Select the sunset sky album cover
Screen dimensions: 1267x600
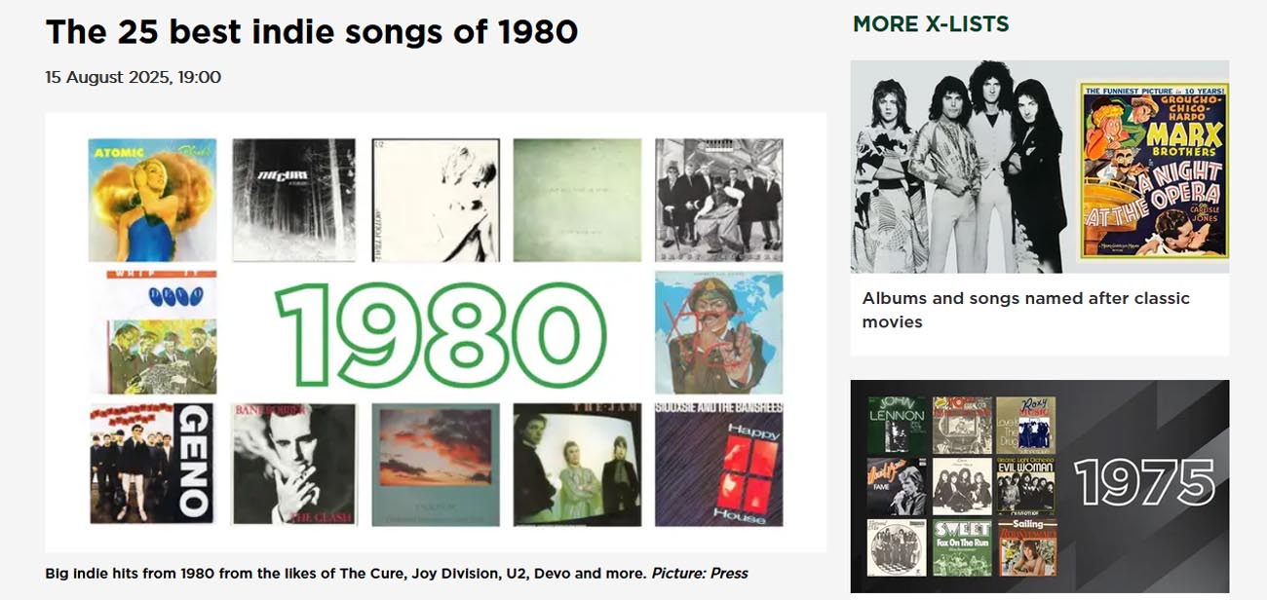435,465
